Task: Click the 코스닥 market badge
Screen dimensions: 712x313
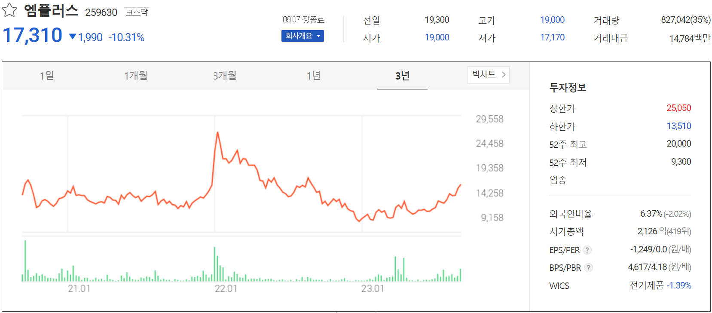Action: point(137,12)
